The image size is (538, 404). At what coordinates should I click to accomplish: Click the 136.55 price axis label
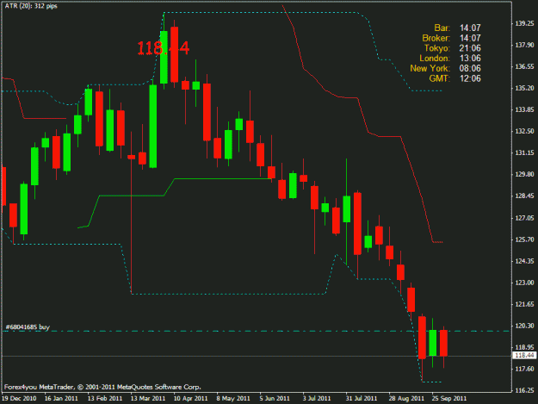click(524, 66)
